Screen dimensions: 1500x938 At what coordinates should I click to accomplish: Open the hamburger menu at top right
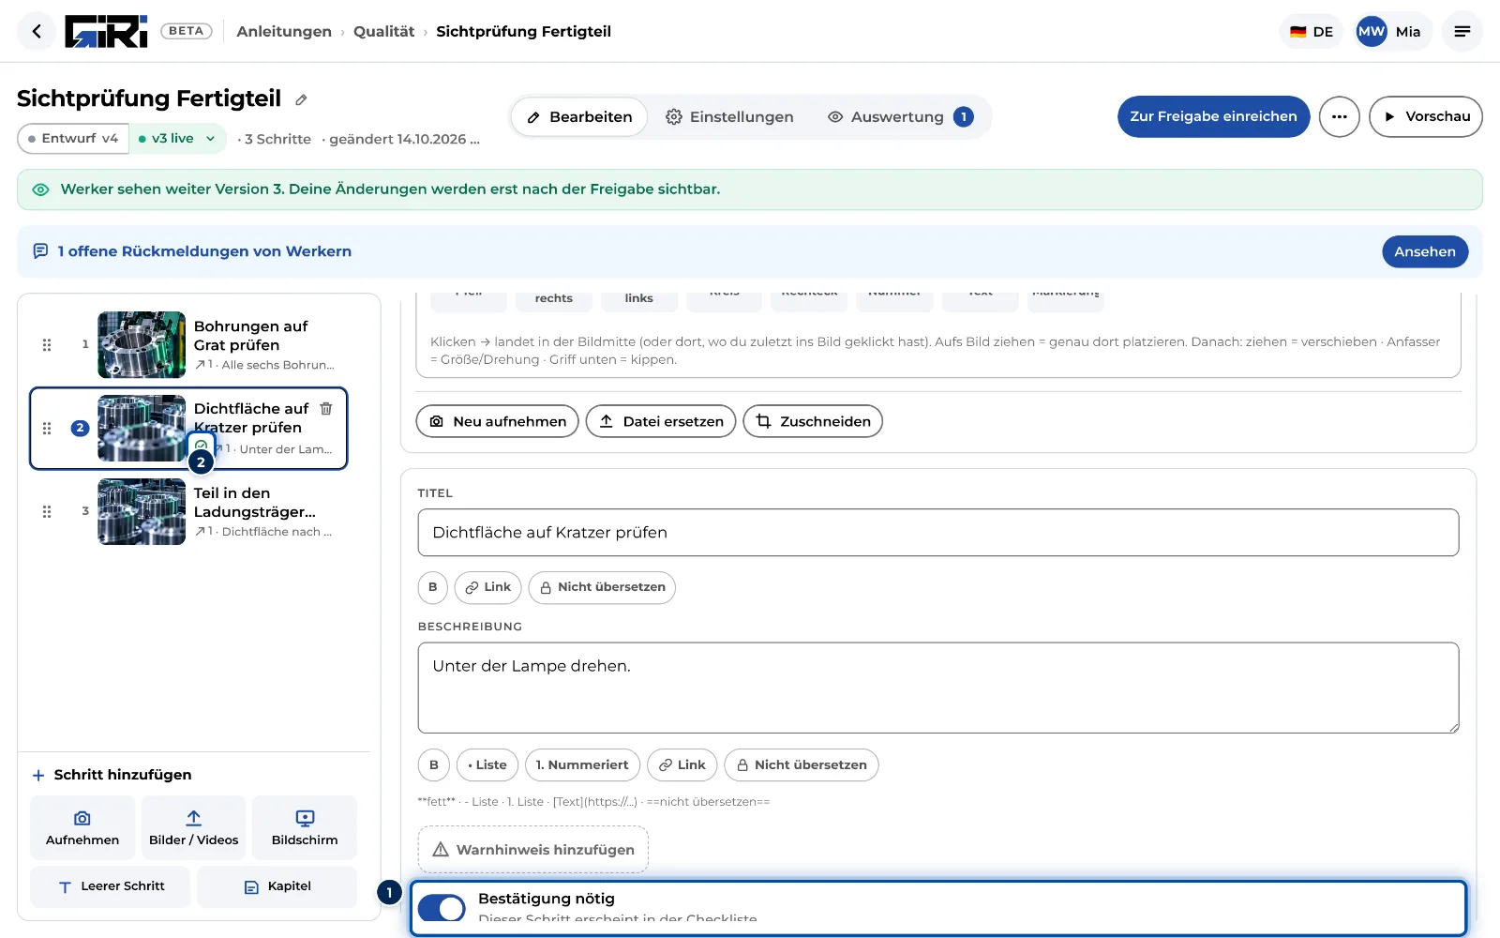pos(1462,31)
